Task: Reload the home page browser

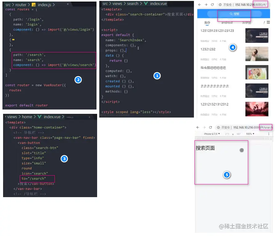Action: (212, 5)
